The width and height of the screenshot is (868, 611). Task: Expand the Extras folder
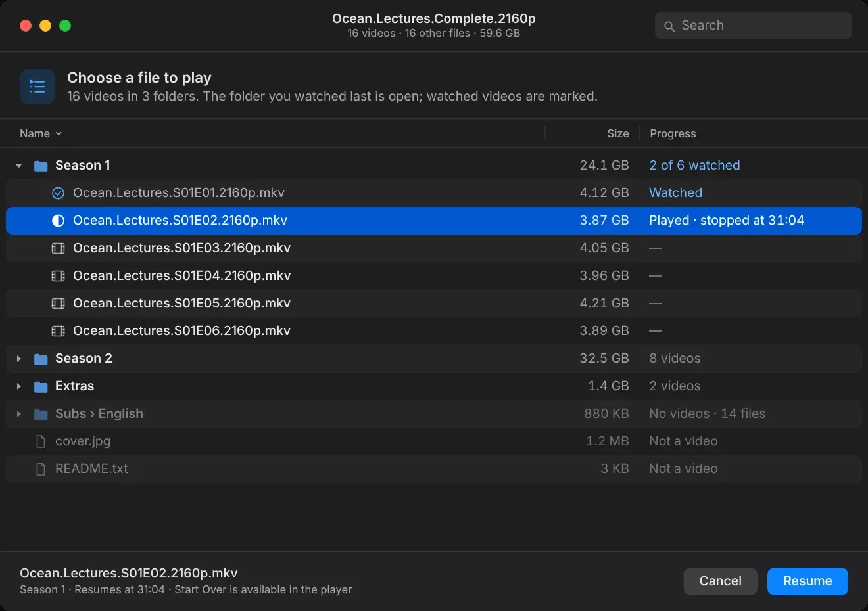[x=19, y=386]
